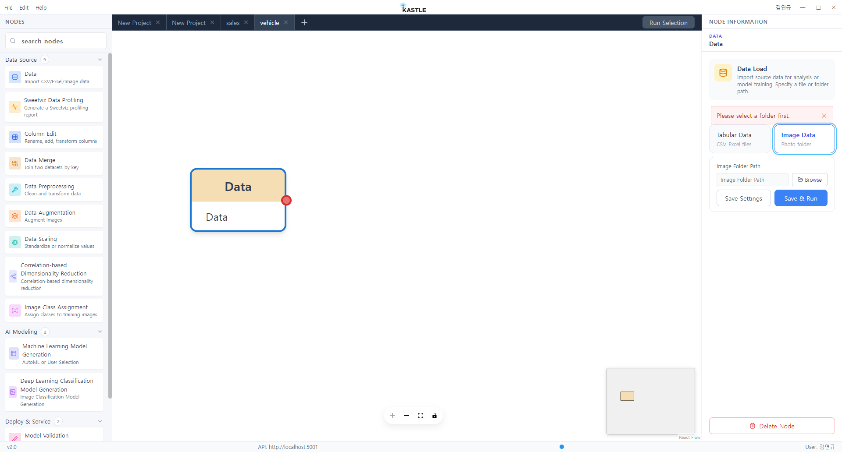Click the Data Scaling balance icon
Screen dimensions: 842x452
(15, 242)
